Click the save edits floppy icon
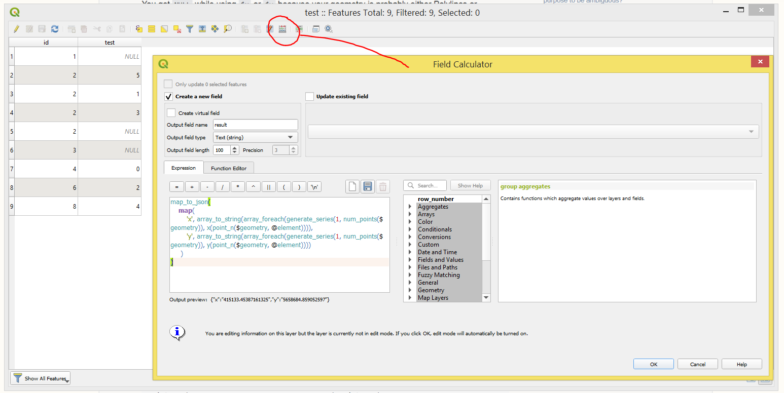The image size is (784, 393). [42, 29]
